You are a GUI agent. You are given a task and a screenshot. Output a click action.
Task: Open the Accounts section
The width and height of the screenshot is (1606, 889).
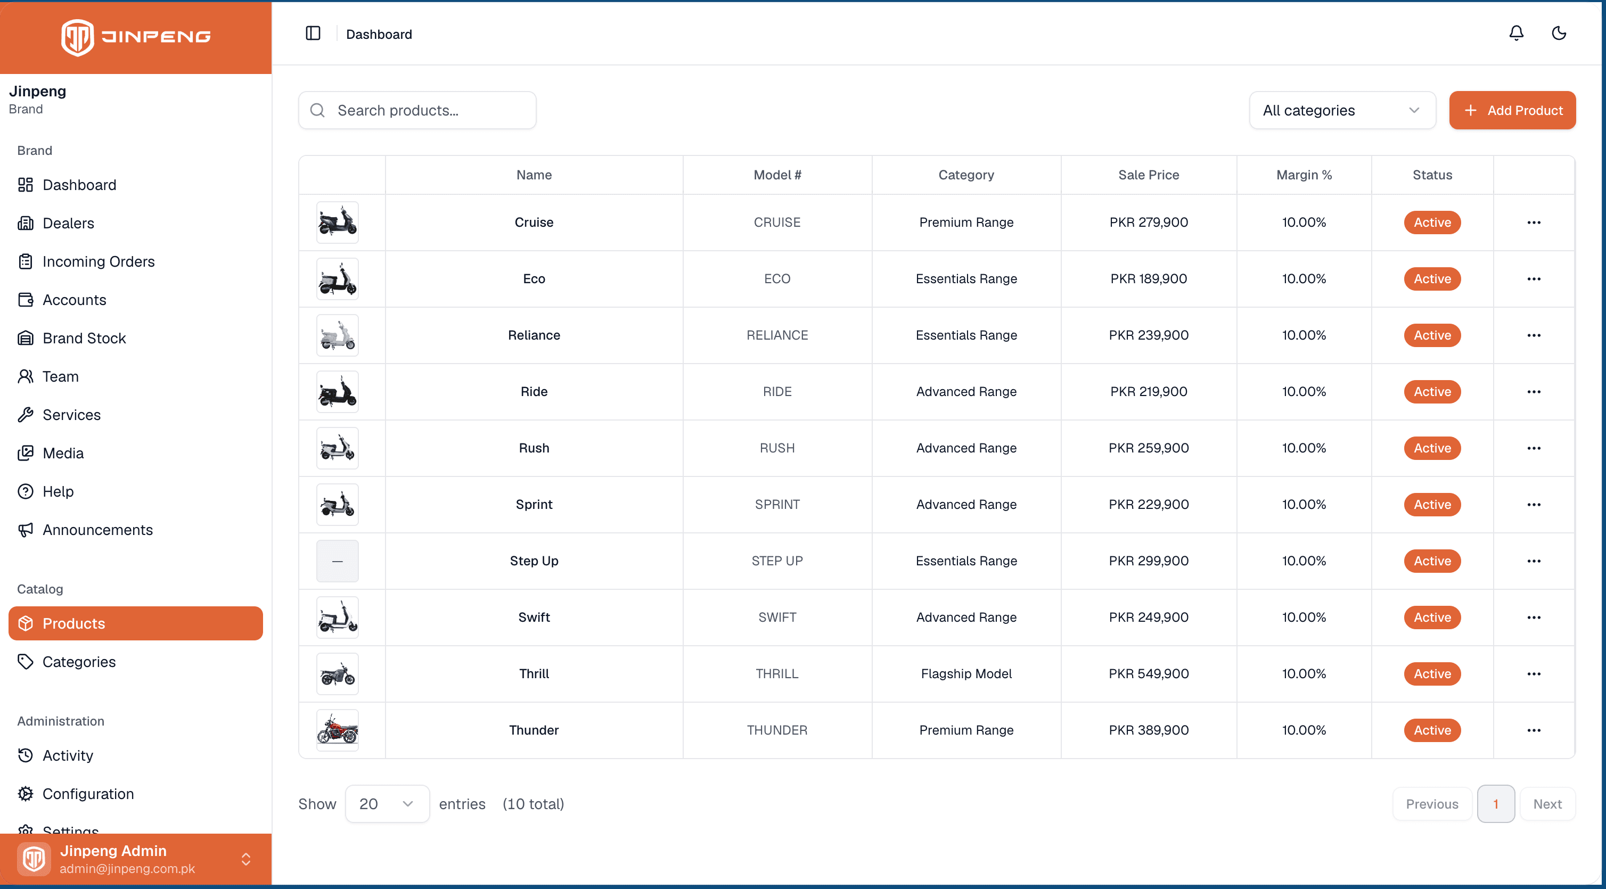pos(136,300)
